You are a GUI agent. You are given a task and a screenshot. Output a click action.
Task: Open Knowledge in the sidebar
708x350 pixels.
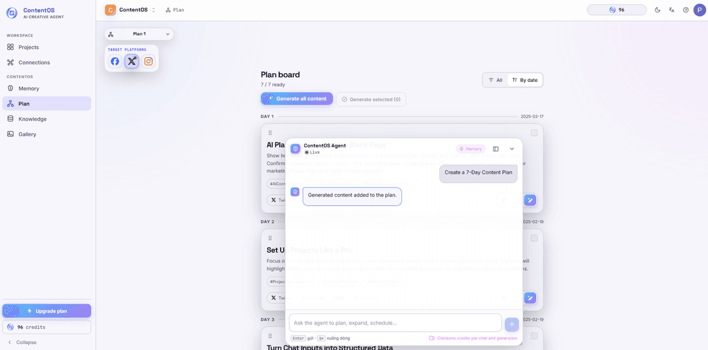pyautogui.click(x=47, y=119)
